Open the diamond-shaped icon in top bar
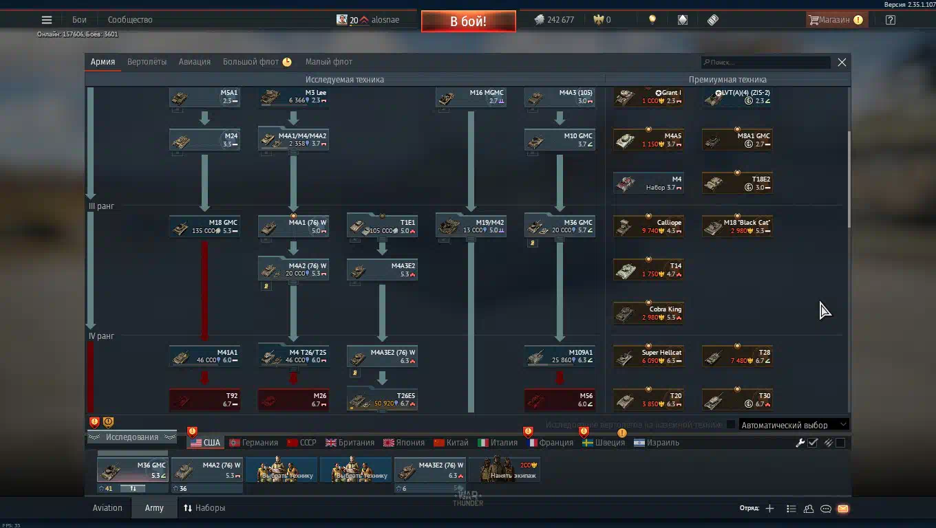Screen dimensions: 936x528 tap(682, 20)
